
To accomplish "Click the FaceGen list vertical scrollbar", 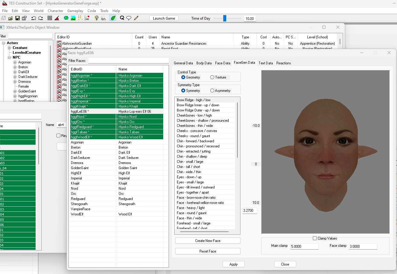I will click(x=238, y=130).
